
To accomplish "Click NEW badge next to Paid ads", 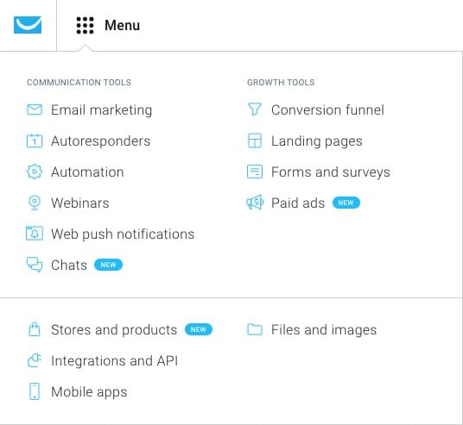I will point(346,203).
